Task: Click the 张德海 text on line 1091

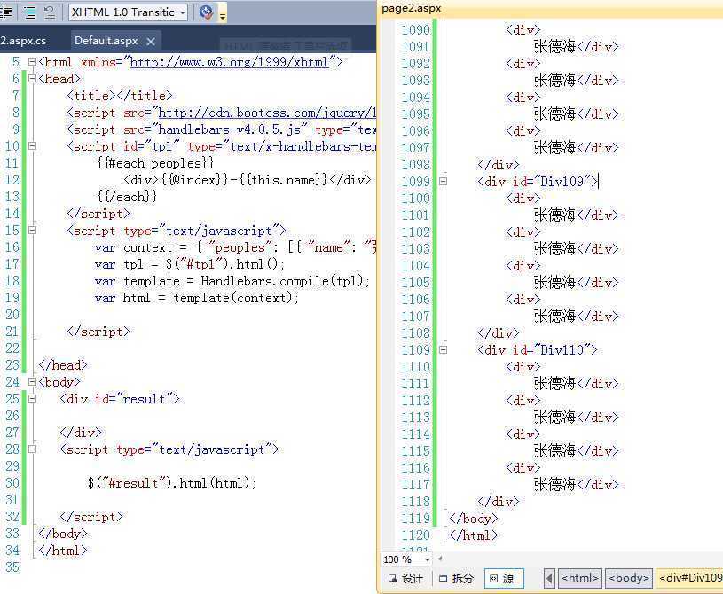Action: [554, 46]
